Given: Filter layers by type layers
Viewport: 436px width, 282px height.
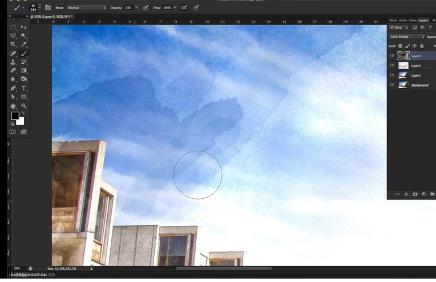Looking at the screenshot, I should (430, 28).
